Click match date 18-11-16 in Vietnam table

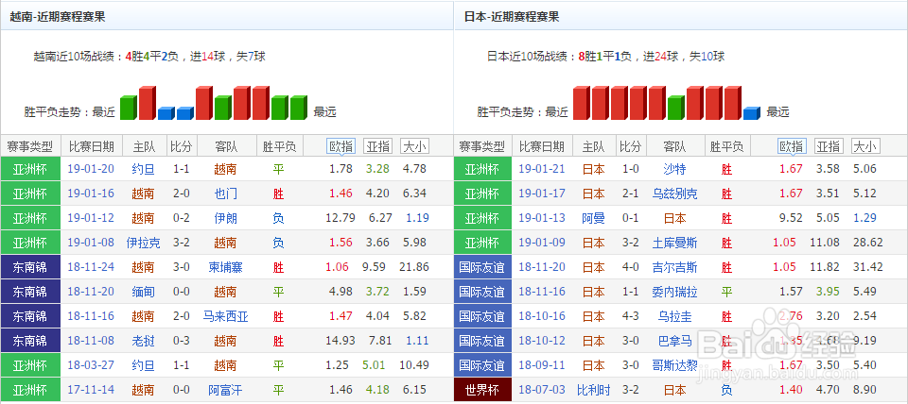(91, 316)
